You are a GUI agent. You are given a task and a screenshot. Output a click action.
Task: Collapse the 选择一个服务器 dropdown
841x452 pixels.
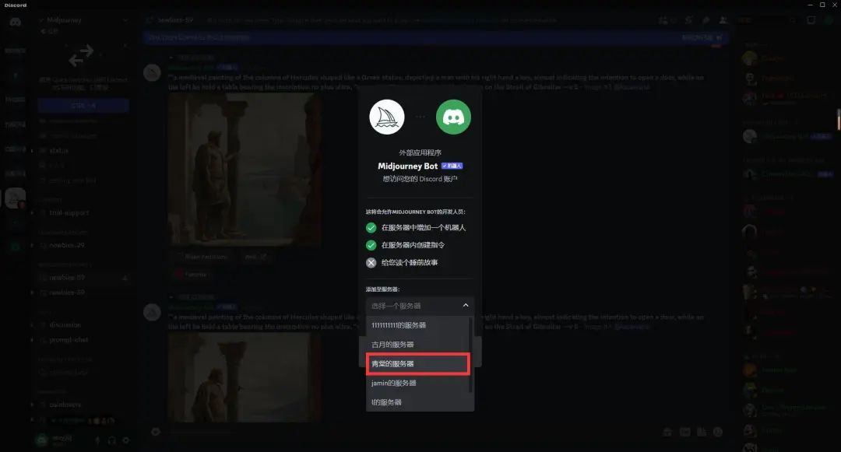420,306
